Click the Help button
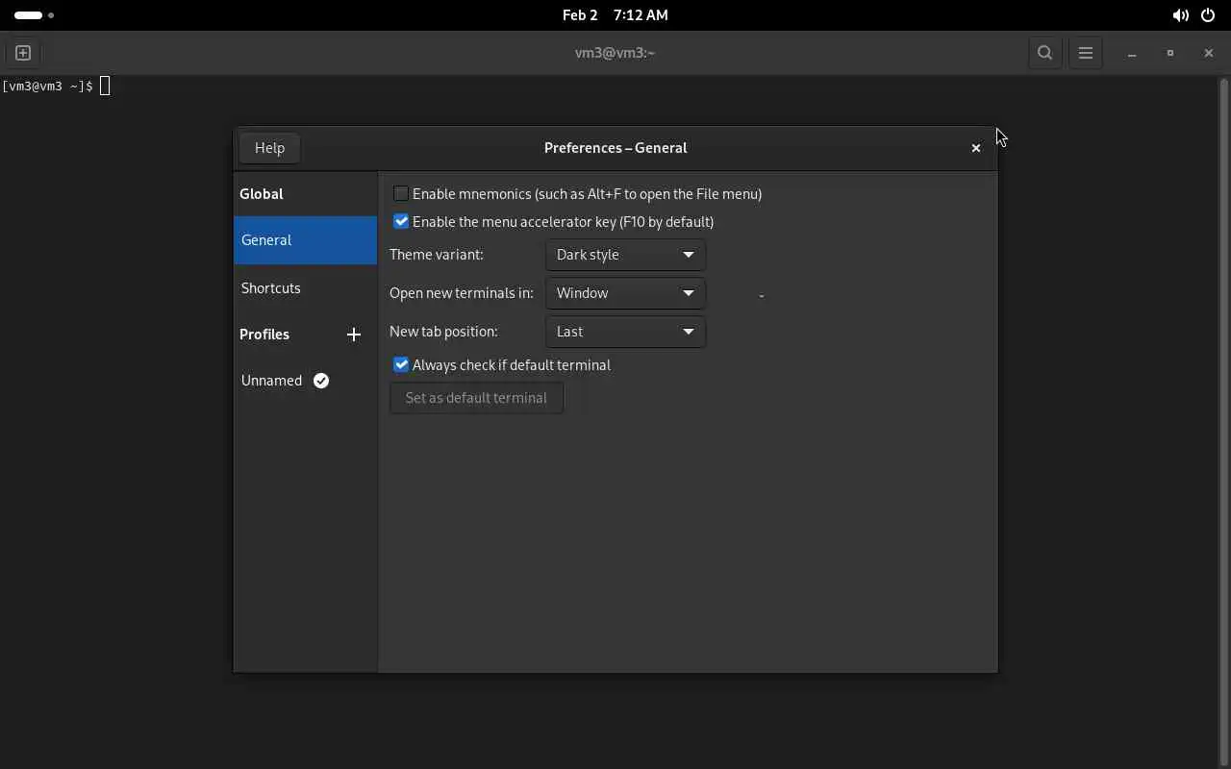1231x769 pixels. point(269,148)
